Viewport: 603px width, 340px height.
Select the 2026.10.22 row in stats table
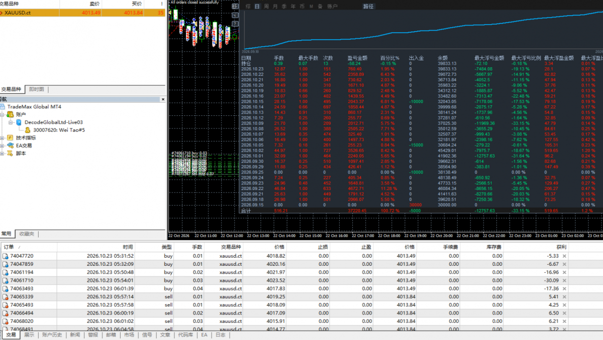pos(420,74)
